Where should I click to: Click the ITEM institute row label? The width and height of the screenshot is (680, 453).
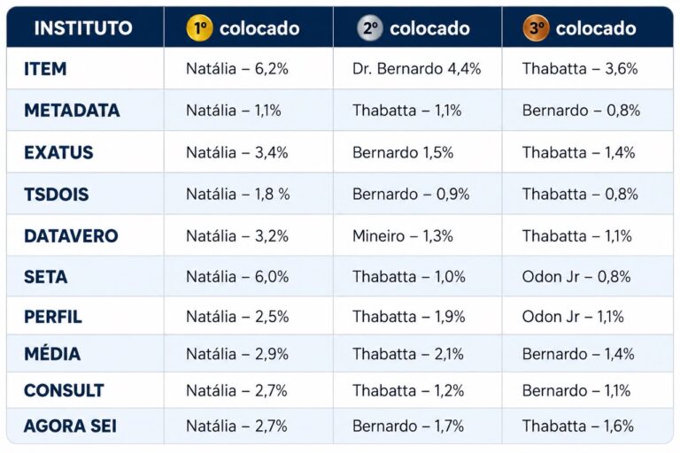pos(45,69)
